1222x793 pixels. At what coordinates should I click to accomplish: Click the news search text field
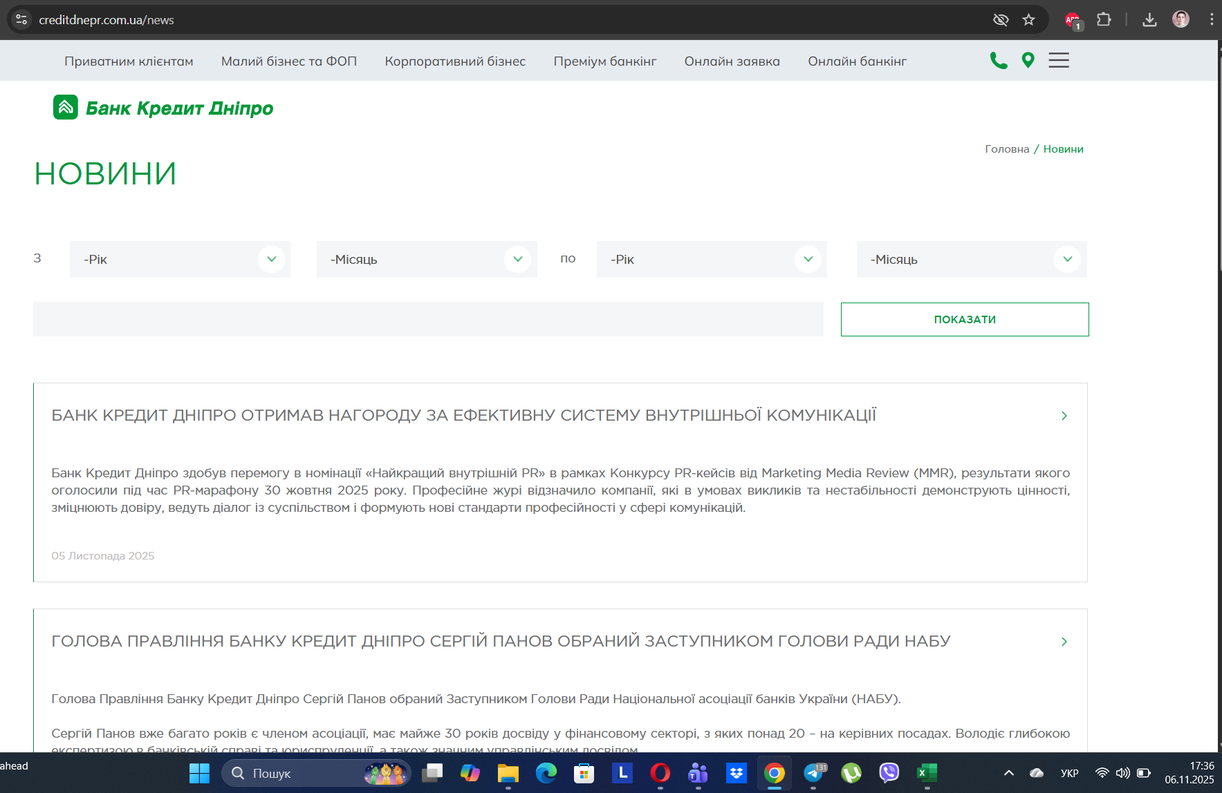[428, 319]
